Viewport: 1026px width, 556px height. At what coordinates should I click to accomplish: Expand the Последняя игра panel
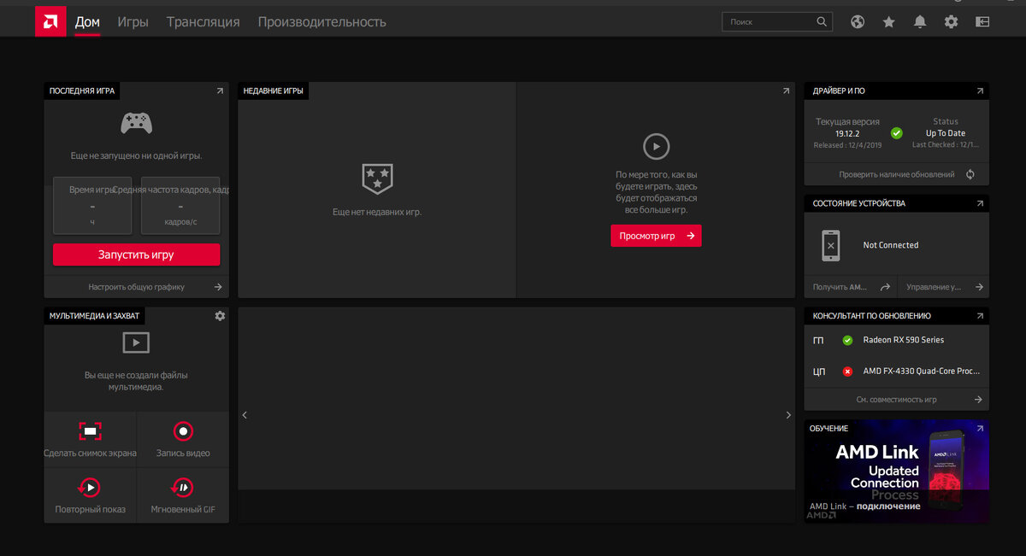click(x=220, y=91)
